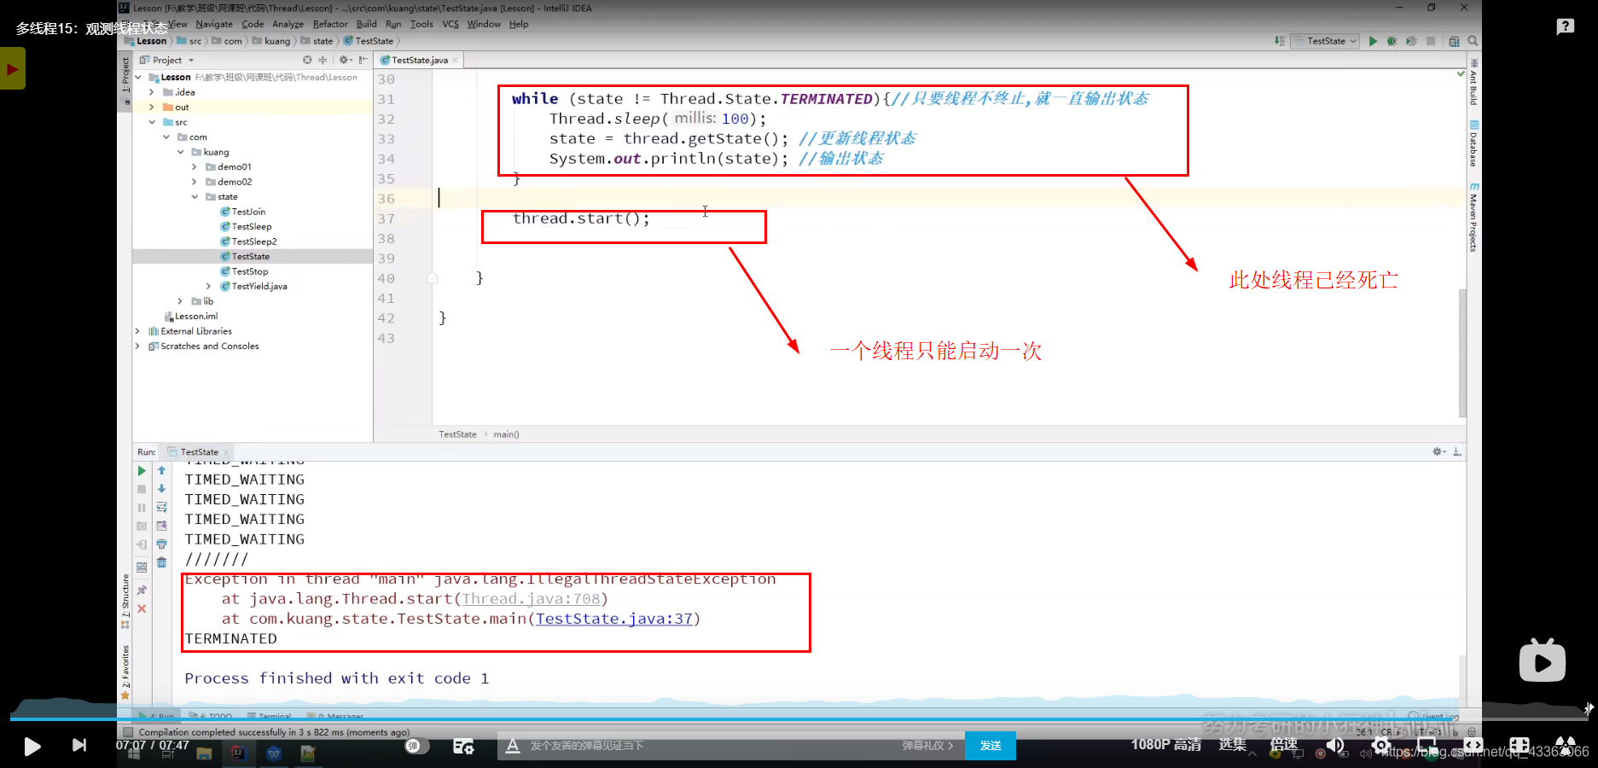The width and height of the screenshot is (1598, 768).
Task: Open Project Structure from the toolbar
Action: (x=1454, y=41)
